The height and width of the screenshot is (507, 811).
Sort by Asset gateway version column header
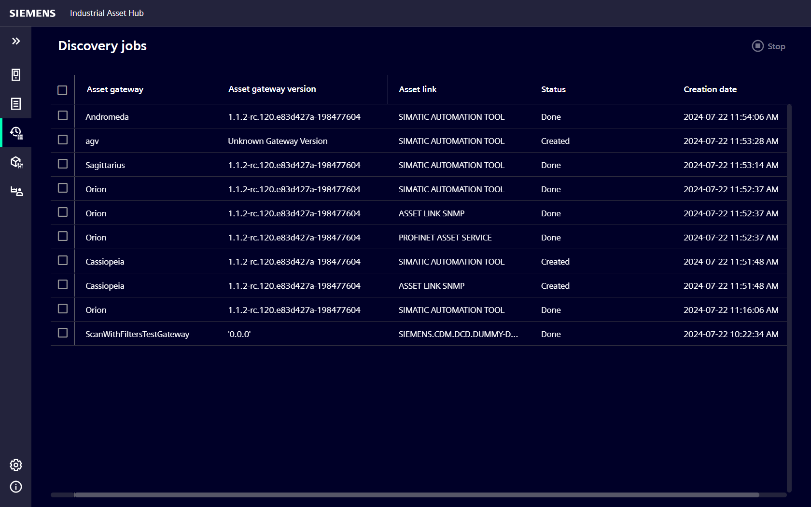pos(272,89)
